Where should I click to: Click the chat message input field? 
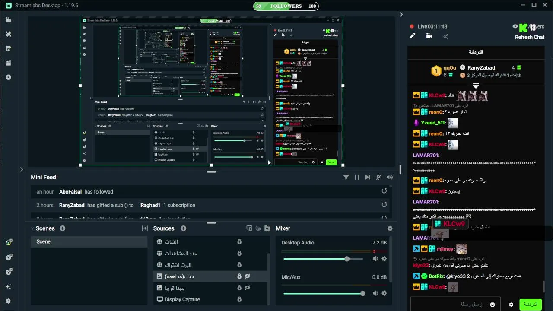455,305
